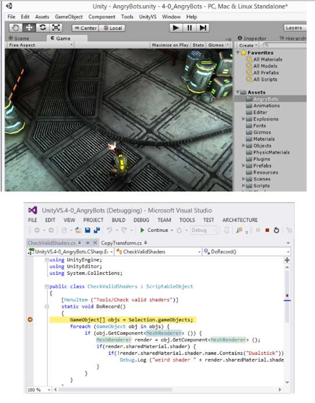
Task: Open Unity's GameObject menu
Action: coord(69,17)
